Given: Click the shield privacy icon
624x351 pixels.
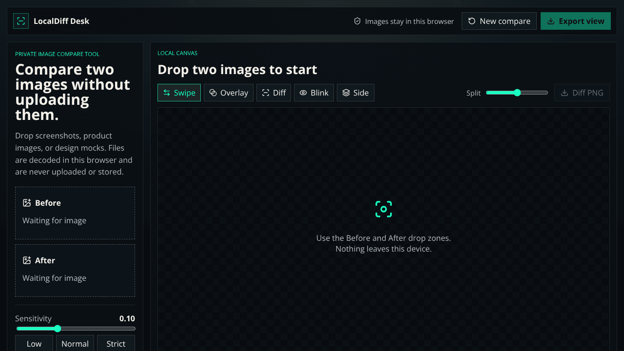Looking at the screenshot, I should (357, 21).
